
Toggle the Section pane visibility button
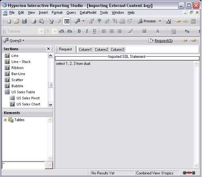point(67,21)
